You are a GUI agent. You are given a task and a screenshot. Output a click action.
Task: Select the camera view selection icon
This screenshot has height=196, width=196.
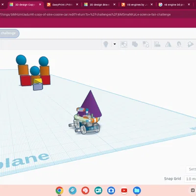click(123, 44)
